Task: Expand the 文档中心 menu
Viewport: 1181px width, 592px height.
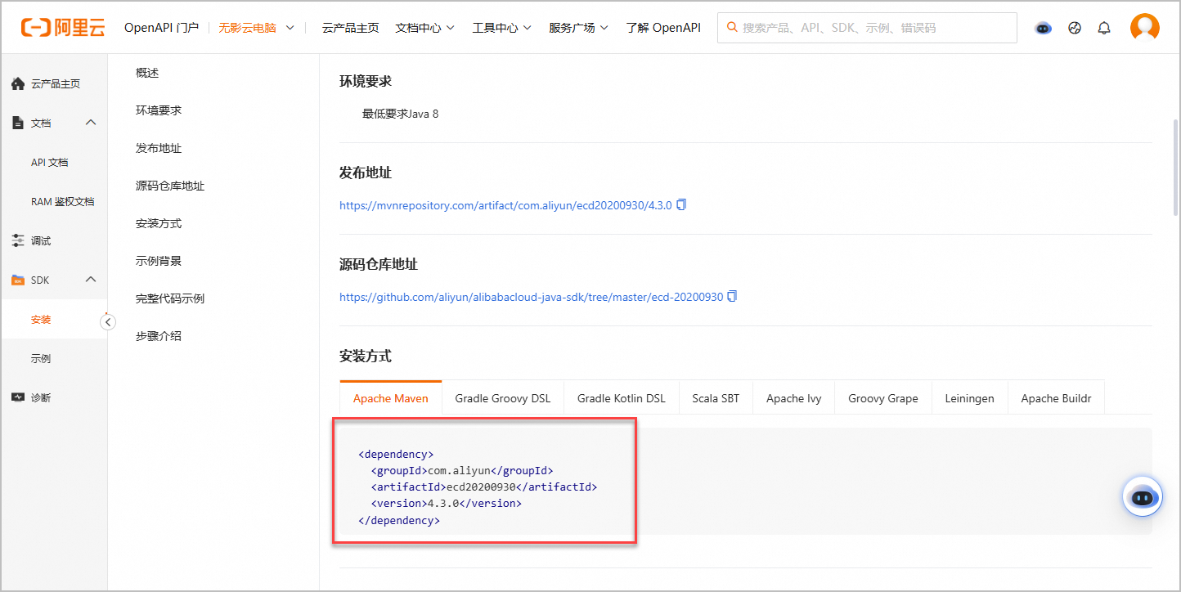Action: pos(424,28)
